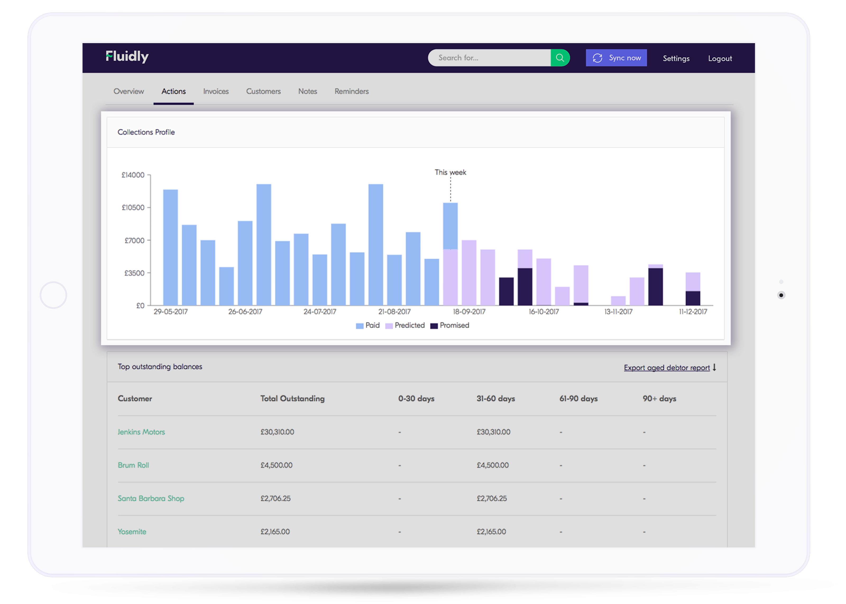846x604 pixels.
Task: Open Jenkins Motors customer details
Action: tap(141, 432)
